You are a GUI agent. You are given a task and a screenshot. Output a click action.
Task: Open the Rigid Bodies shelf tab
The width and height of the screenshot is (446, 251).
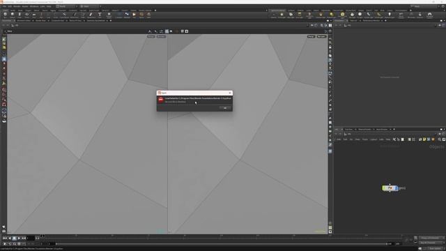(x=325, y=10)
